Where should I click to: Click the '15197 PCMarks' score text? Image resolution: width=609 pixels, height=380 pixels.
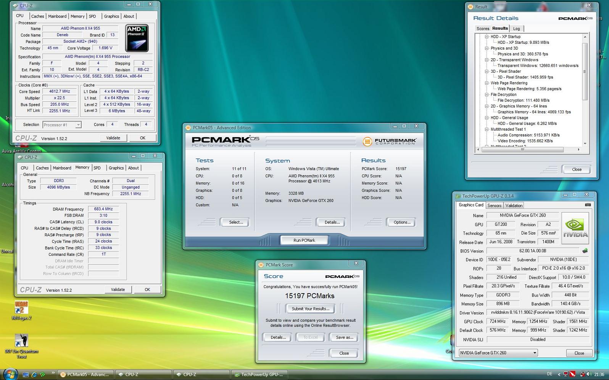309,296
